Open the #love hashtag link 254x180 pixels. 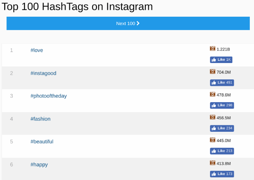[x=37, y=51]
